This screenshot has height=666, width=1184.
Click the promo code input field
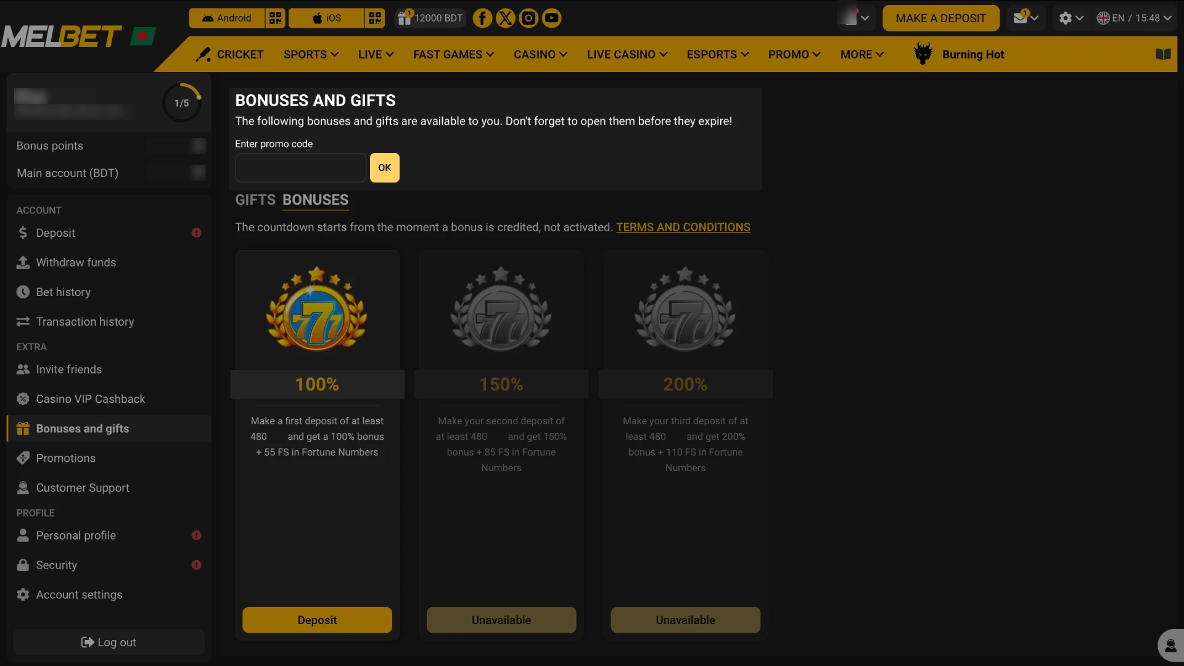coord(300,167)
